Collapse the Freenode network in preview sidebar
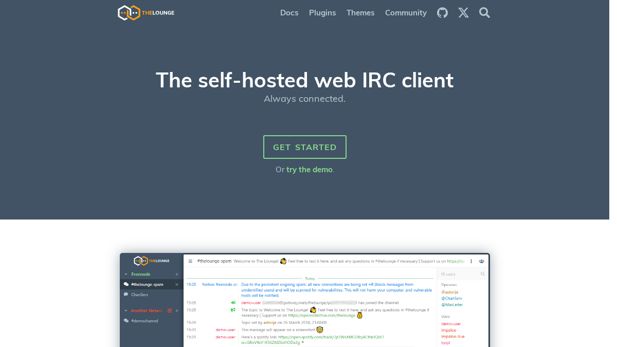 pos(125,275)
